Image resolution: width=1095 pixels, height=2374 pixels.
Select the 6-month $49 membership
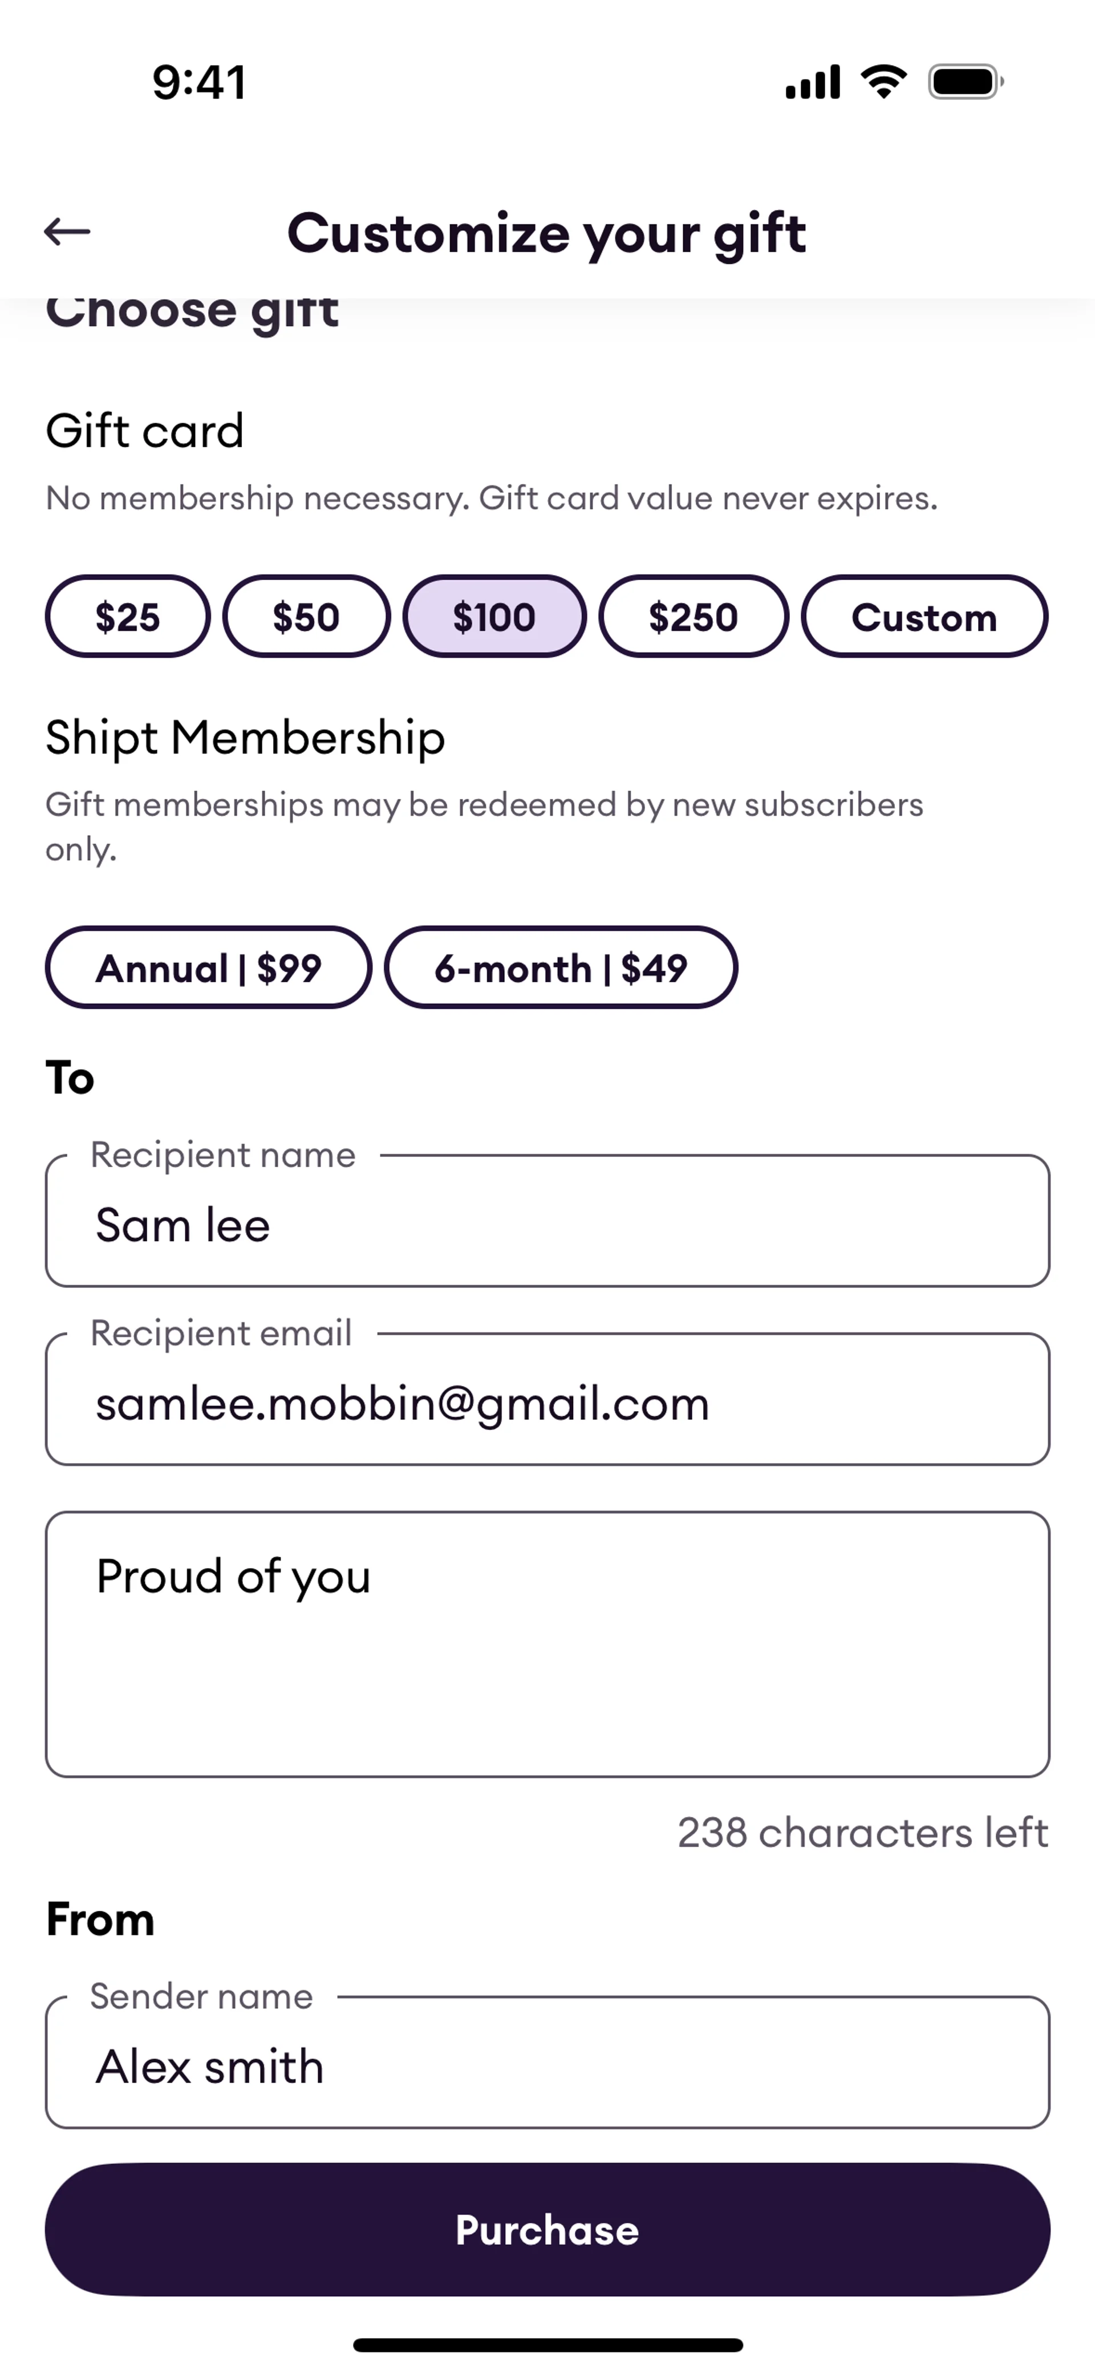tap(561, 967)
